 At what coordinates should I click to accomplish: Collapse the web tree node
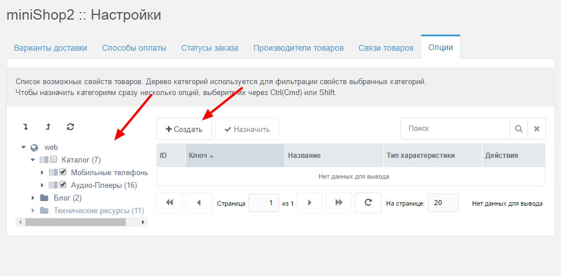click(x=24, y=147)
